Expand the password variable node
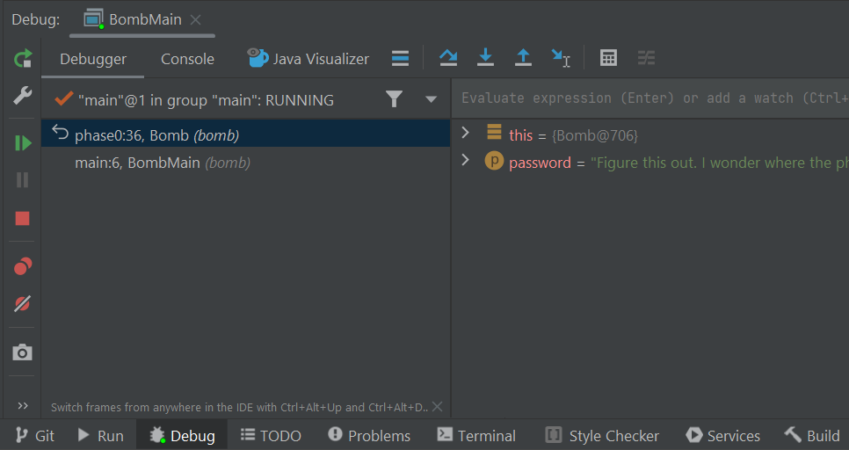849x450 pixels. coord(465,160)
